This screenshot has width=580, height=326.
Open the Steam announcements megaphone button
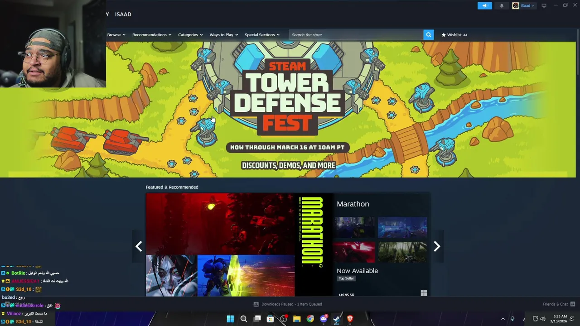(x=484, y=5)
